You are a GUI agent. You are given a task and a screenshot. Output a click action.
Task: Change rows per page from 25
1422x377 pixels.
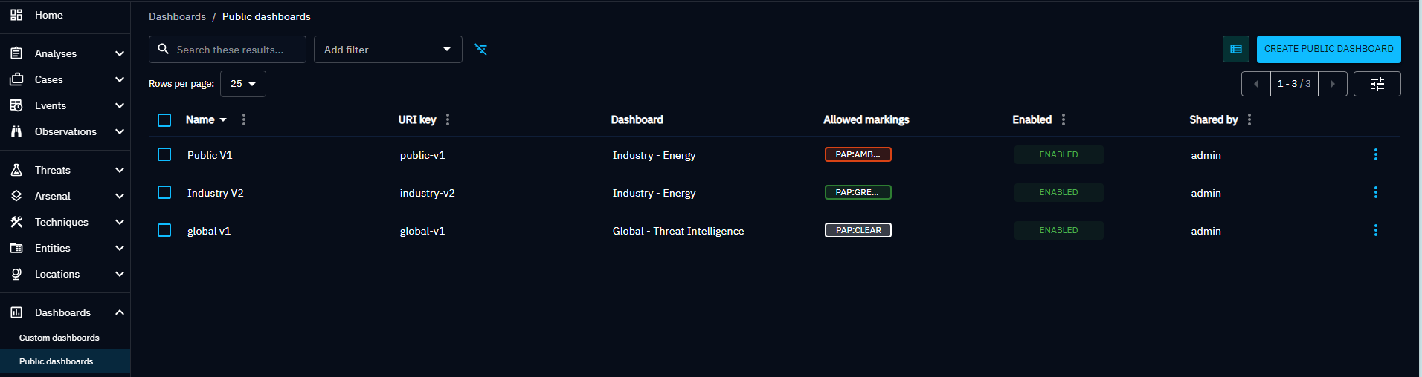pyautogui.click(x=242, y=84)
